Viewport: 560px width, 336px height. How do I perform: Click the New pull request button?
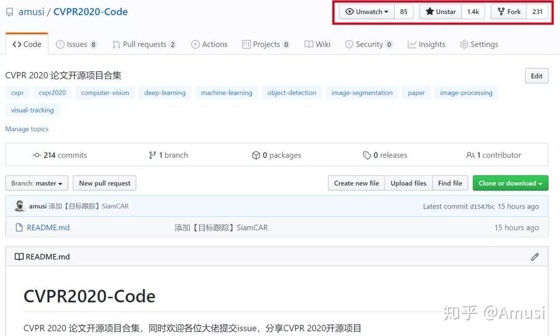pyautogui.click(x=104, y=183)
